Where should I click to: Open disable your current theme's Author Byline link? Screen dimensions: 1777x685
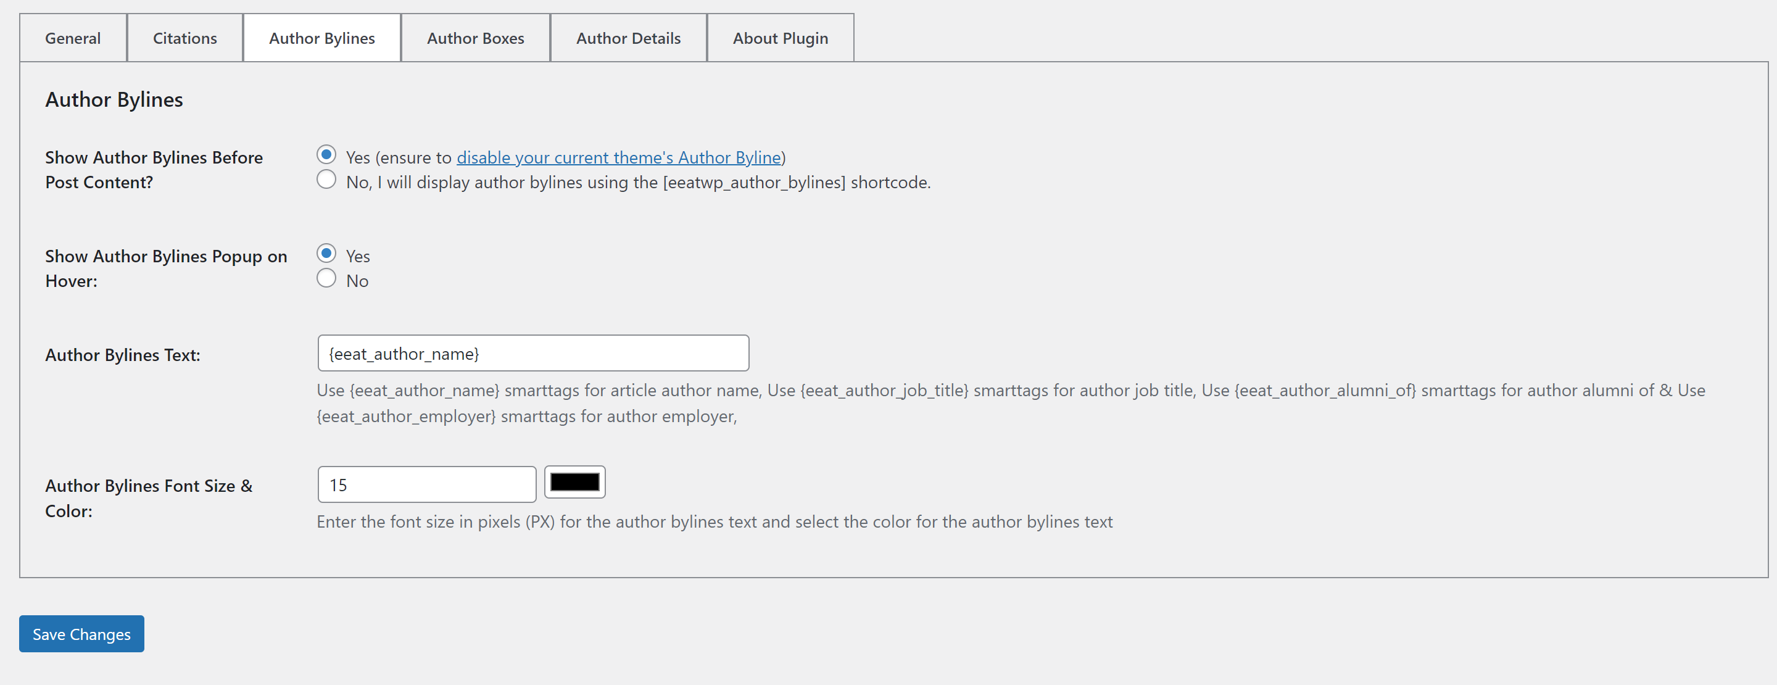pos(618,158)
